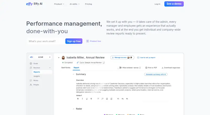Click the Goals icon in the sidebar

tap(31, 64)
